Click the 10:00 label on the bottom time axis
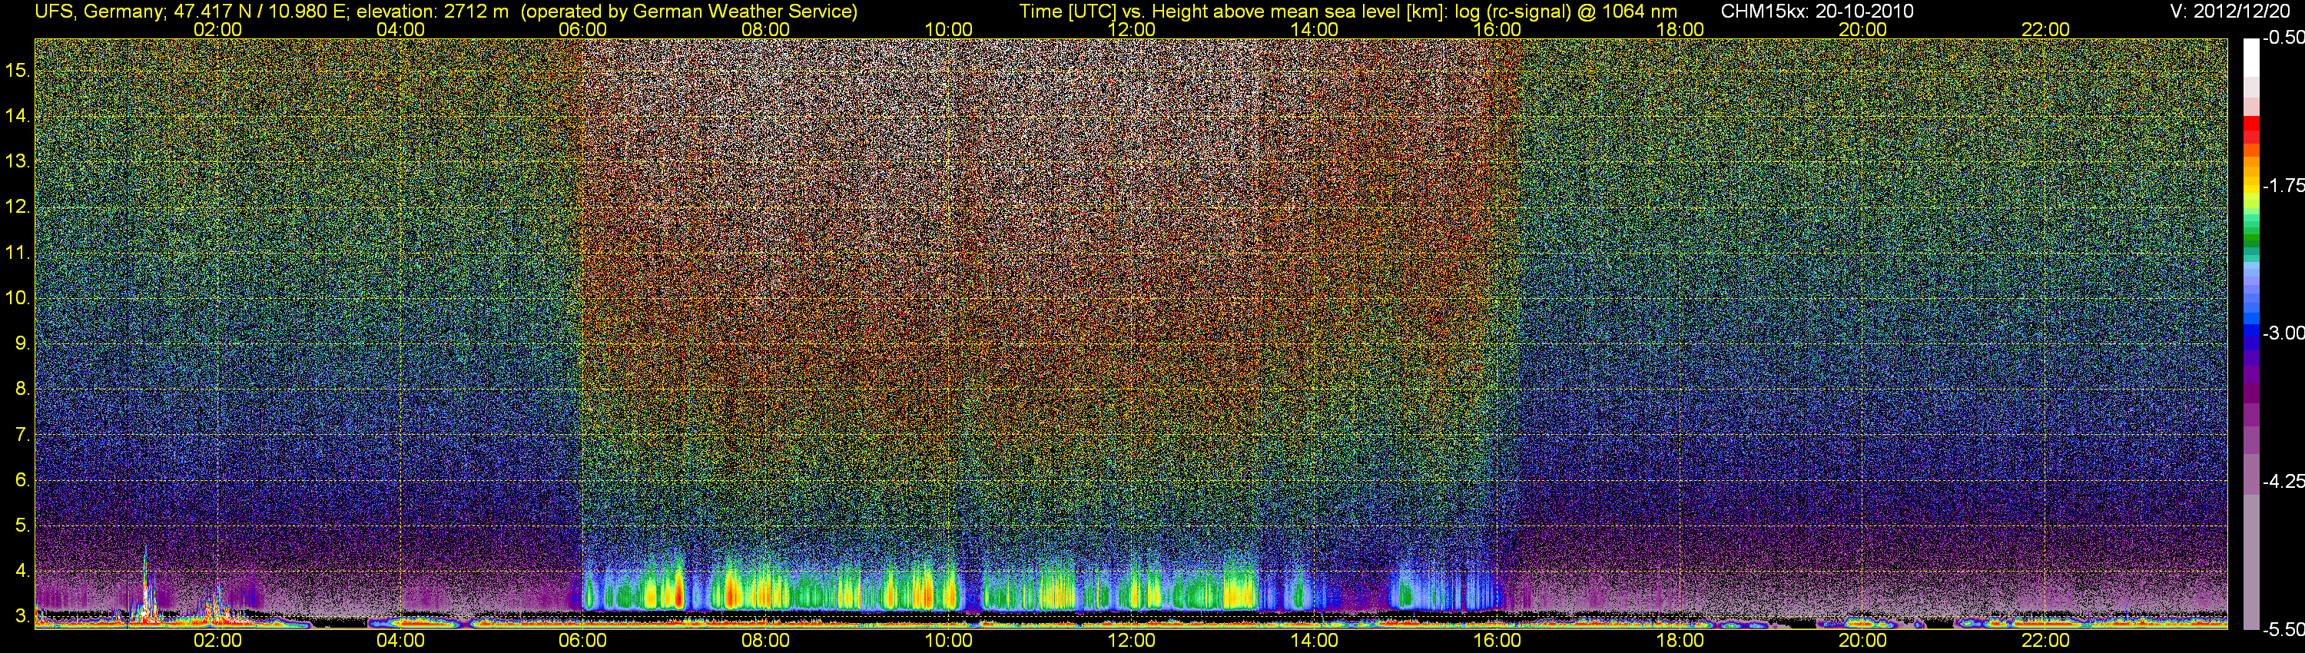 948,641
